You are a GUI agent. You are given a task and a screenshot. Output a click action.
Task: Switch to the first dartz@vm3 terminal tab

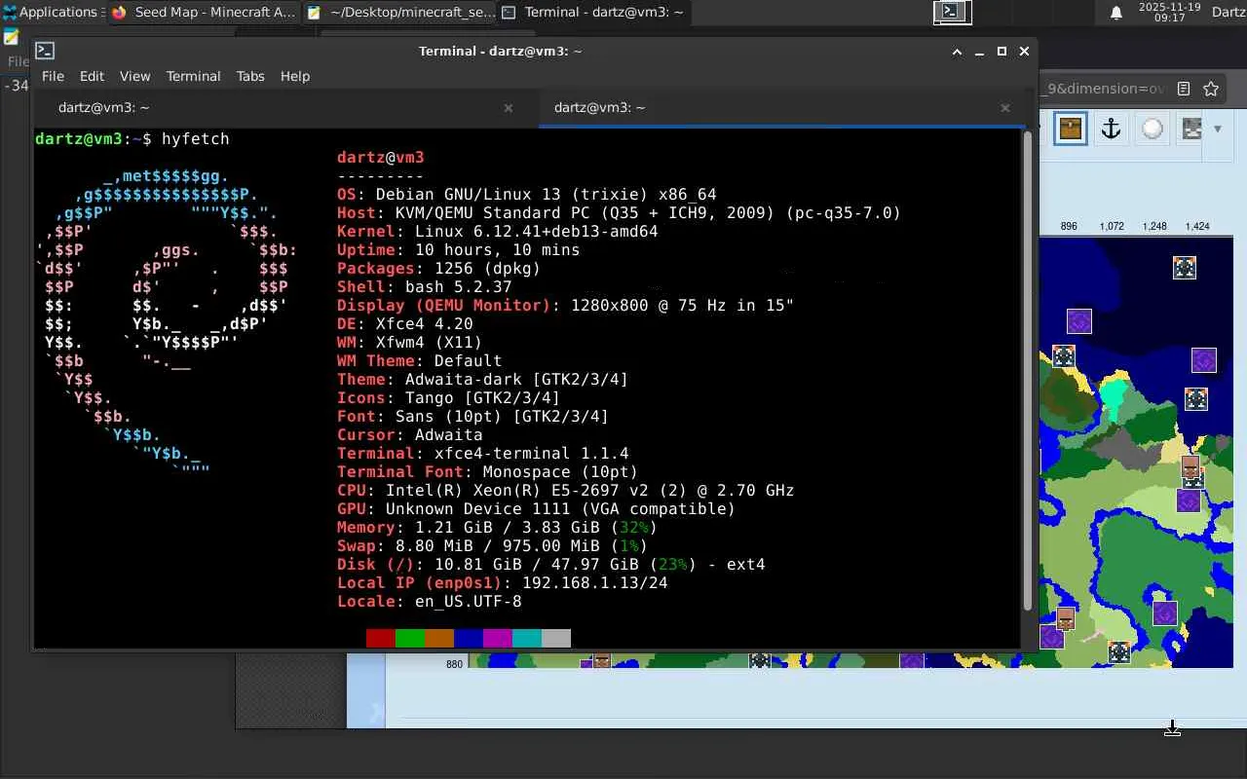(x=285, y=107)
